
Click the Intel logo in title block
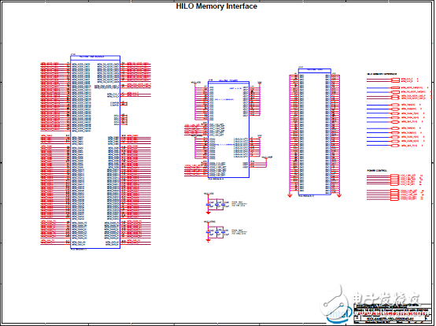click(338, 315)
